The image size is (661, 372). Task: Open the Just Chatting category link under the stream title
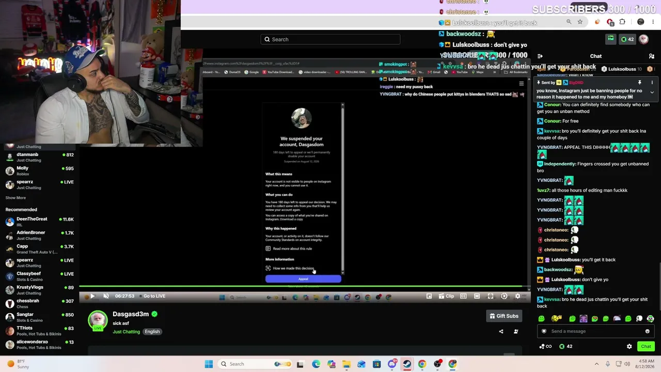[127, 332]
